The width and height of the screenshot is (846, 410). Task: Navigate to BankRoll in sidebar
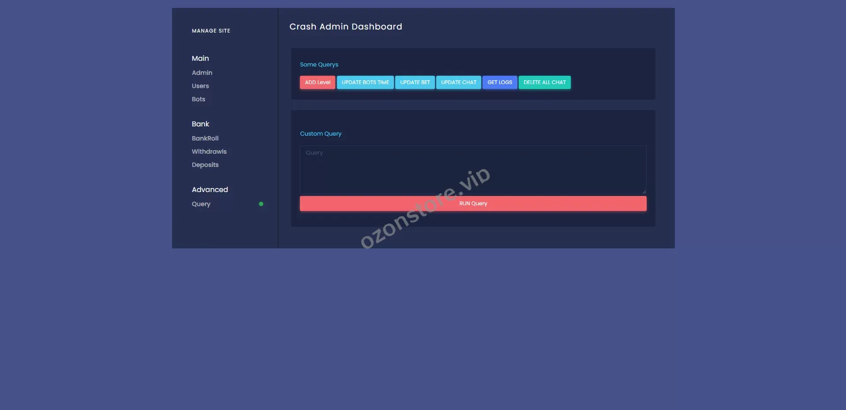(x=205, y=138)
